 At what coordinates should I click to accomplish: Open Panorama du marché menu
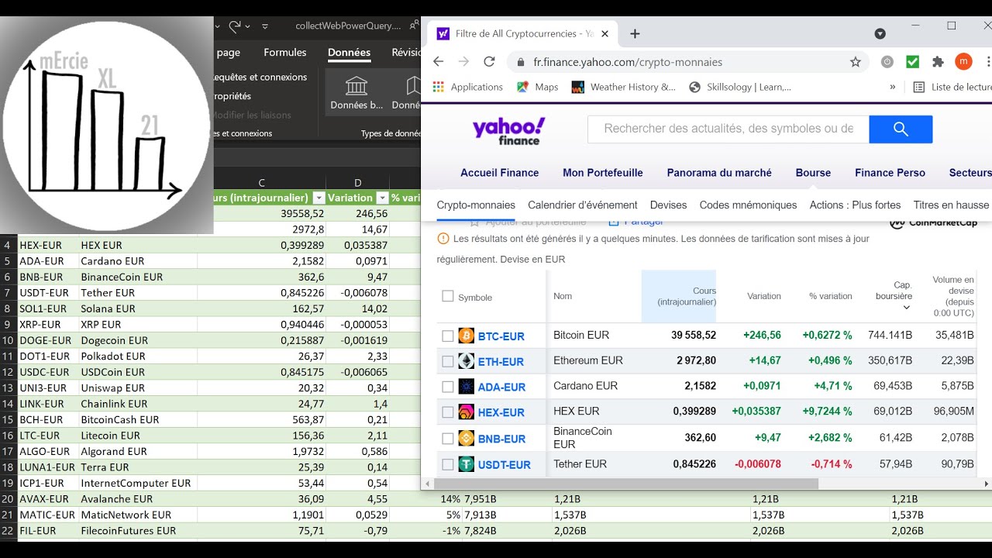719,173
